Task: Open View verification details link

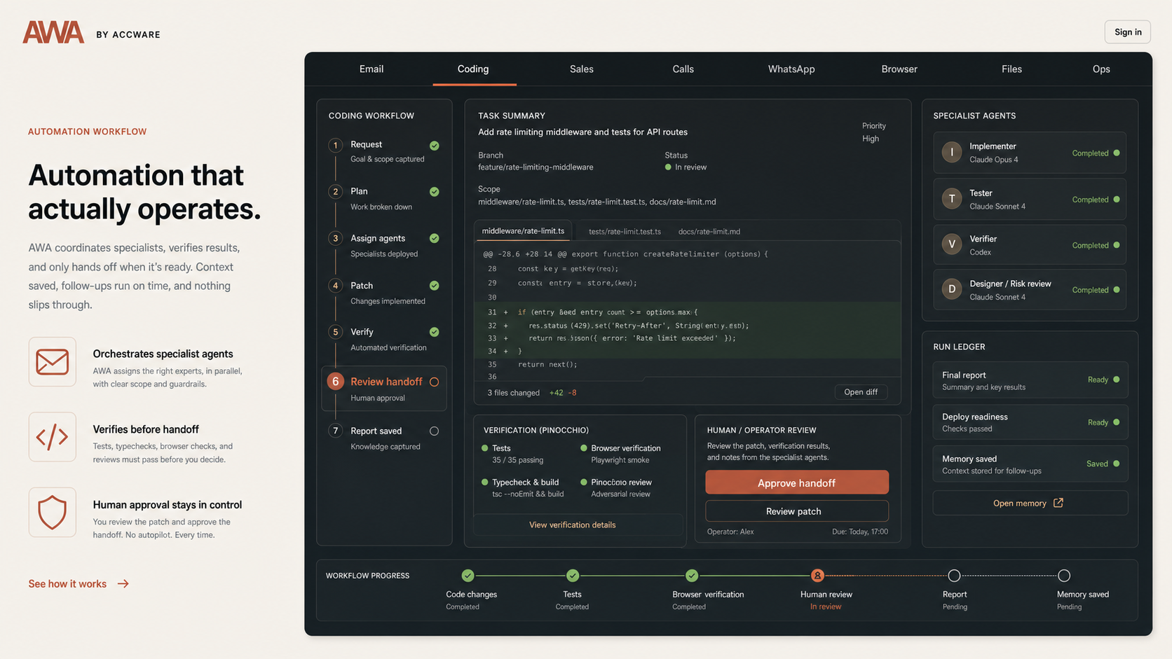Action: point(573,525)
